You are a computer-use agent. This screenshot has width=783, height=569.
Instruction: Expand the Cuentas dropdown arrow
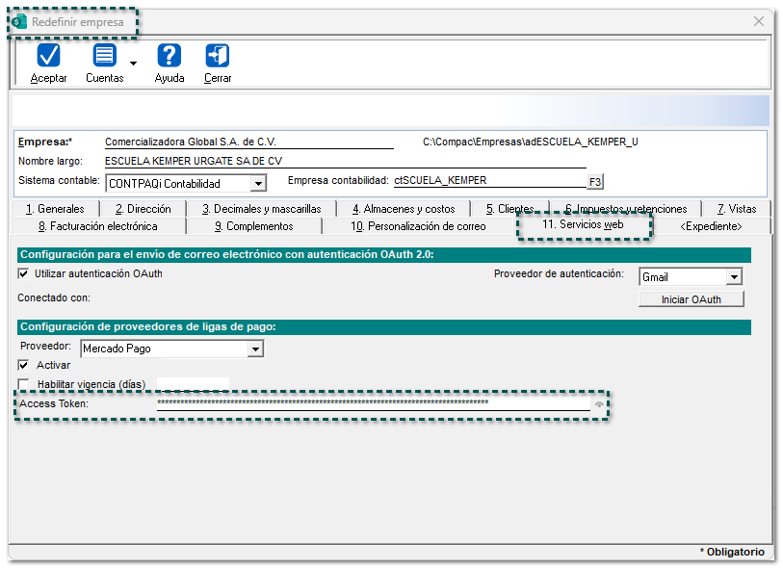[x=133, y=64]
